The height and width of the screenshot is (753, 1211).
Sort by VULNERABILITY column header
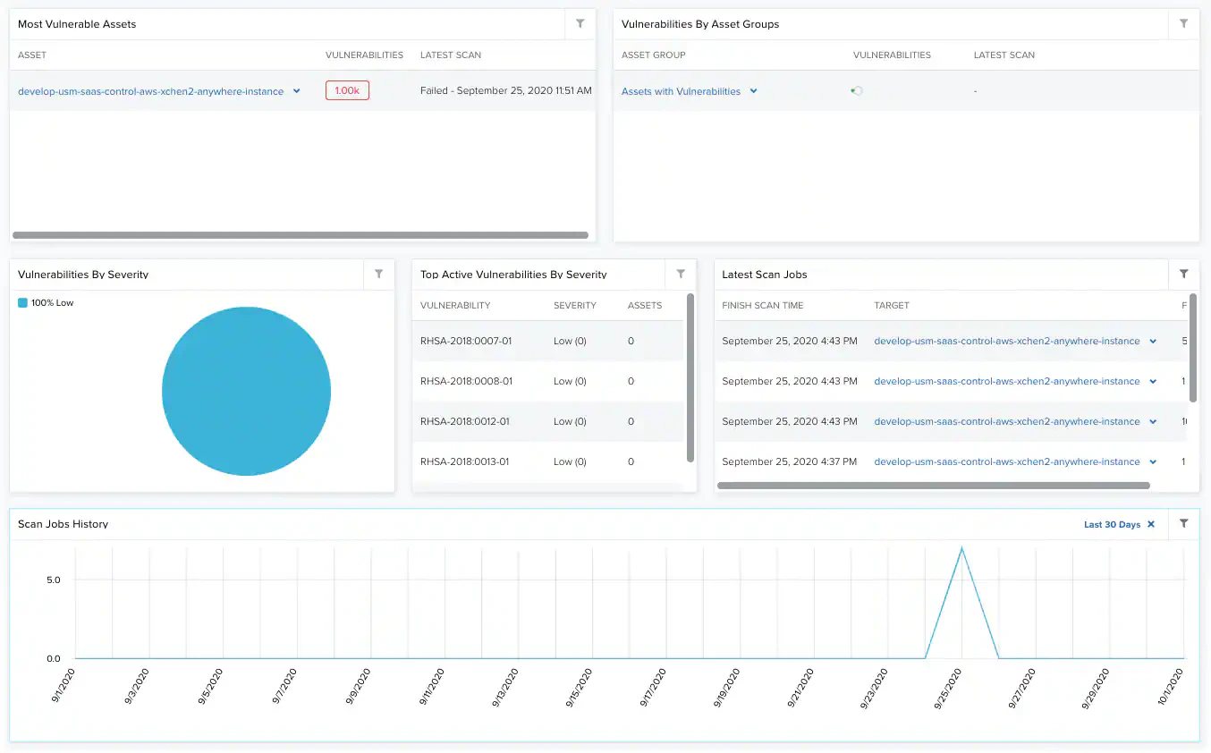click(x=455, y=305)
